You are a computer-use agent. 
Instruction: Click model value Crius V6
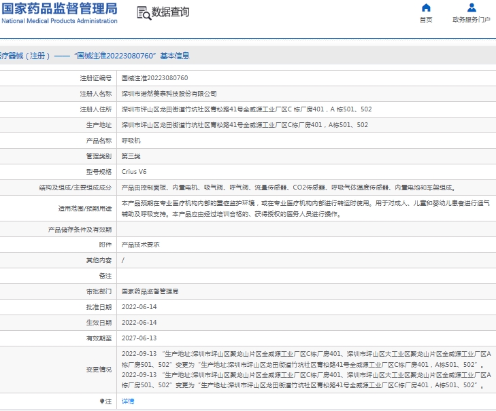click(x=134, y=172)
